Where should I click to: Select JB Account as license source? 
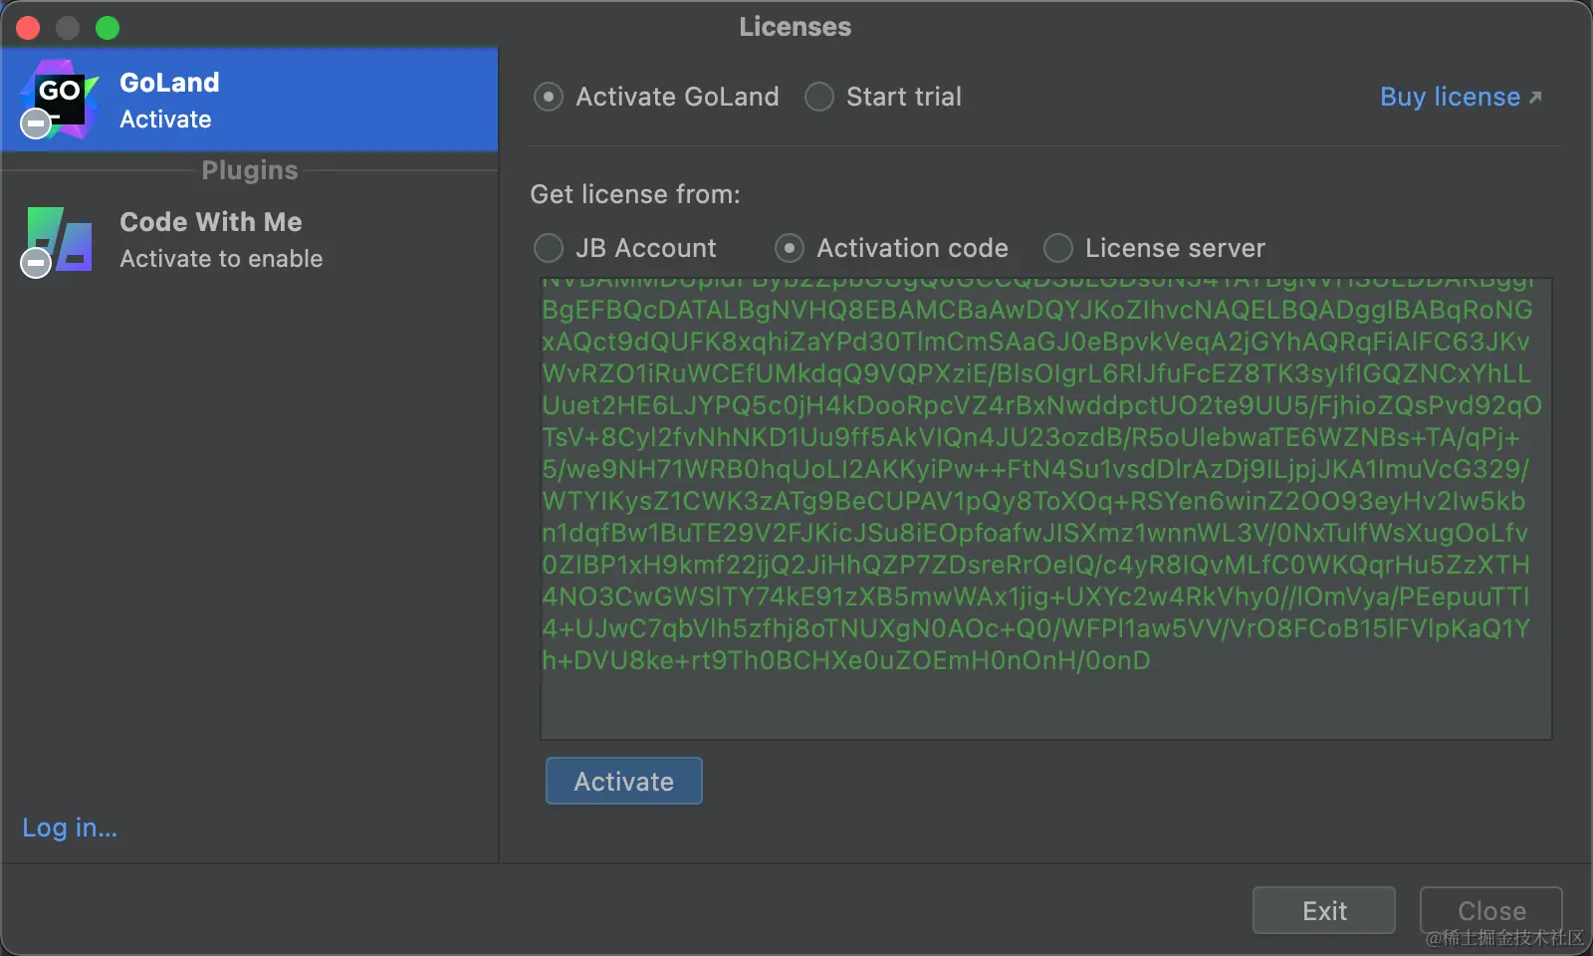pos(549,248)
